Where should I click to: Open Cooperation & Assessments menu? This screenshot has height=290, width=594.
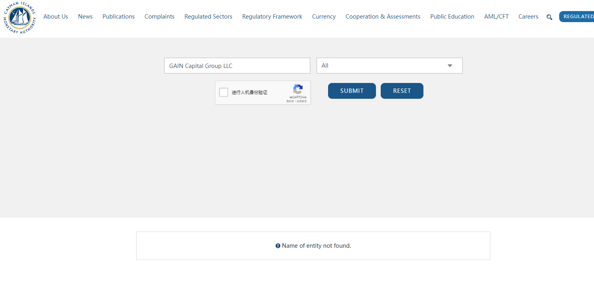click(x=383, y=17)
